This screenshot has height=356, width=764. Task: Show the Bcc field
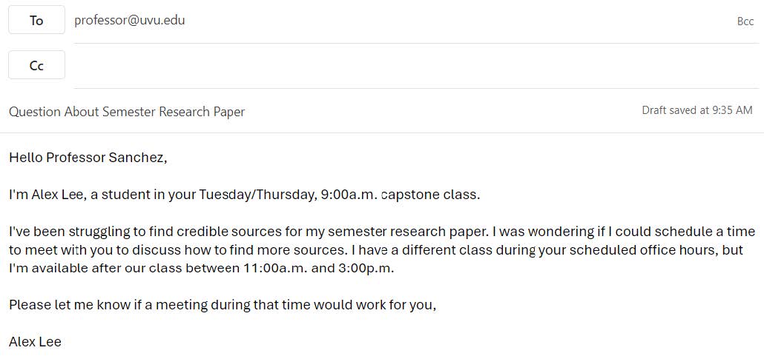[745, 21]
